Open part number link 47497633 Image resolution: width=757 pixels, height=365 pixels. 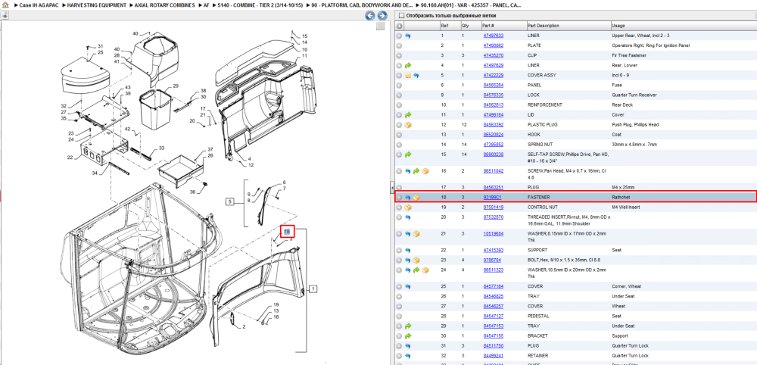click(x=494, y=36)
